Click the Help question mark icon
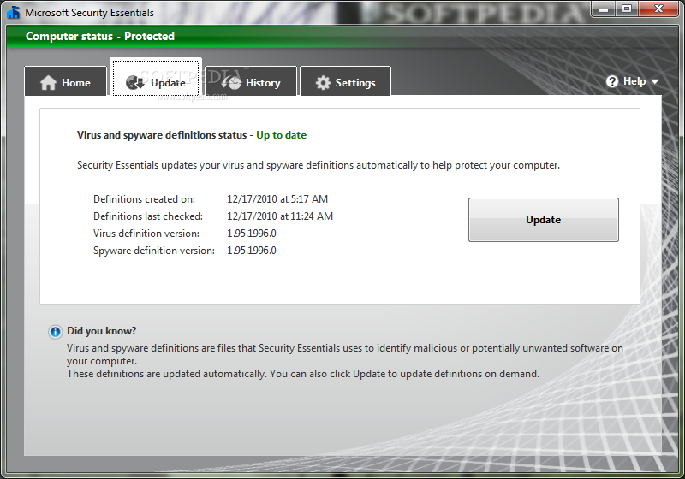Viewport: 685px width, 479px height. (x=612, y=81)
